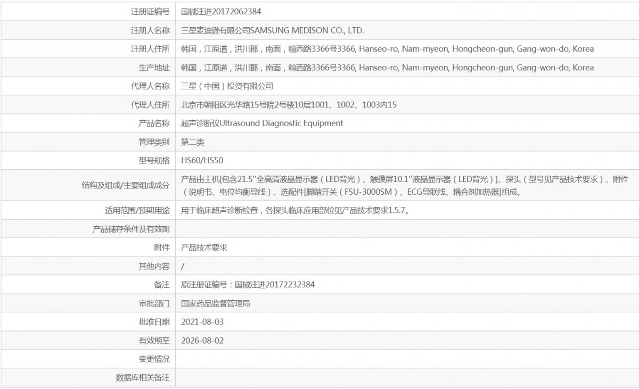Click the 注册人名称 label

(x=150, y=30)
